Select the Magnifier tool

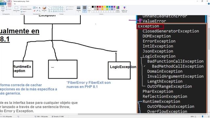point(39,11)
